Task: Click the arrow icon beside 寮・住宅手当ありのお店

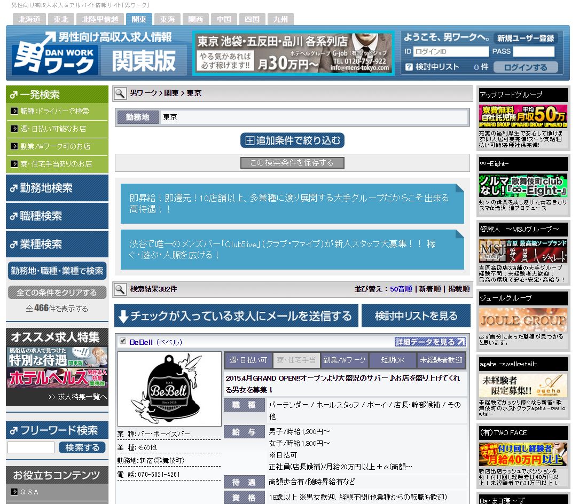Action: coord(14,163)
